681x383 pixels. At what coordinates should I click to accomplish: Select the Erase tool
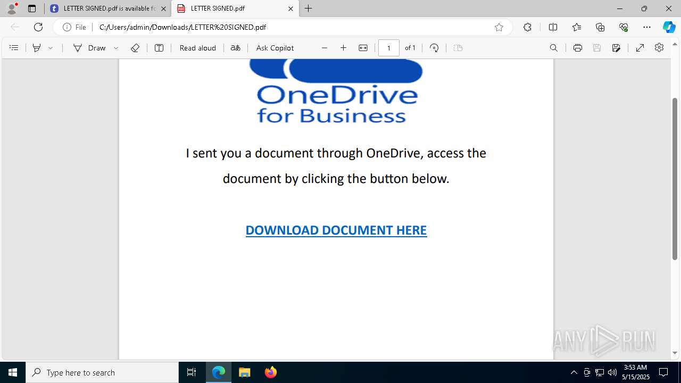tap(135, 48)
